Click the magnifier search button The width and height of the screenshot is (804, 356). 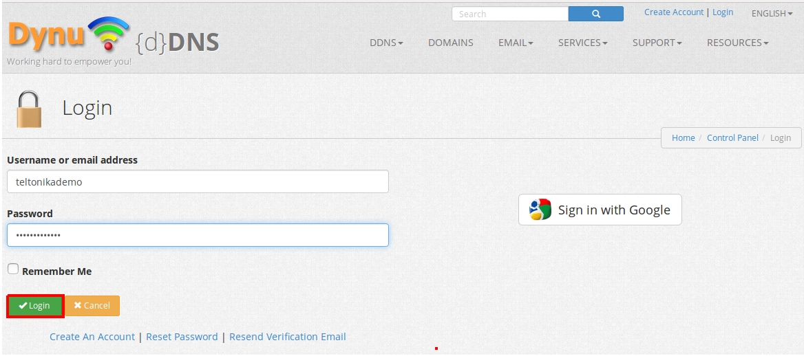pos(595,14)
